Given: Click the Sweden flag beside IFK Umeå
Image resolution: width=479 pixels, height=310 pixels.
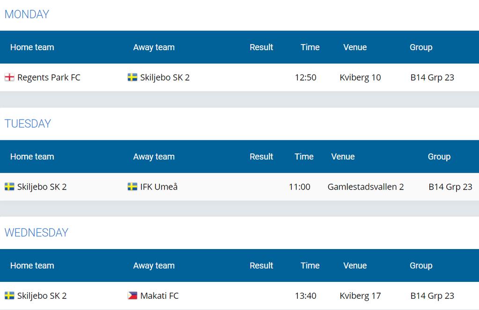Looking at the screenshot, I should [132, 186].
